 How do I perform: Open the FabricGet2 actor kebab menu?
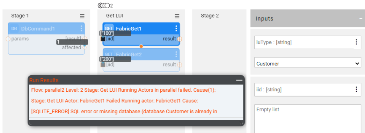tap(176, 54)
